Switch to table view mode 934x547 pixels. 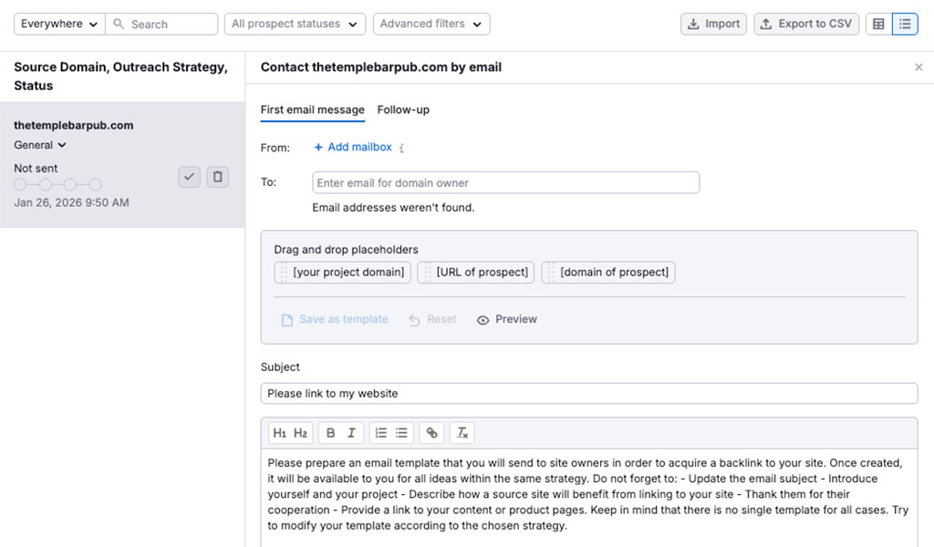(x=878, y=23)
